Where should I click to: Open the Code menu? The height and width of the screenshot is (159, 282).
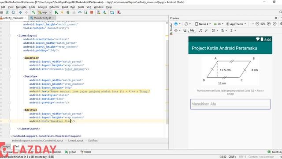pyautogui.click(x=32, y=7)
